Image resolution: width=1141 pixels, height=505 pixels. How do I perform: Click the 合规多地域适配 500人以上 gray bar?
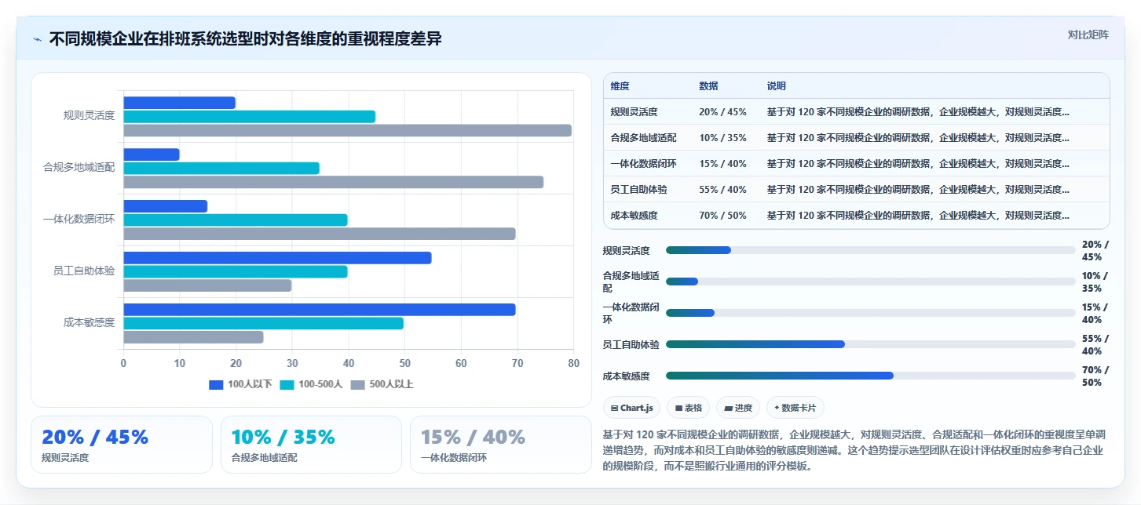(334, 182)
